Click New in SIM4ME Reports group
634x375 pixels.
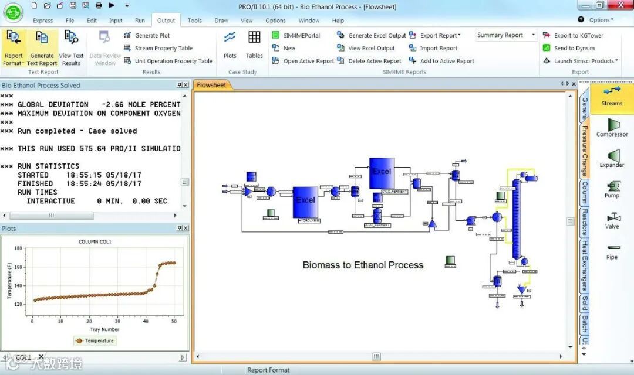(x=284, y=48)
